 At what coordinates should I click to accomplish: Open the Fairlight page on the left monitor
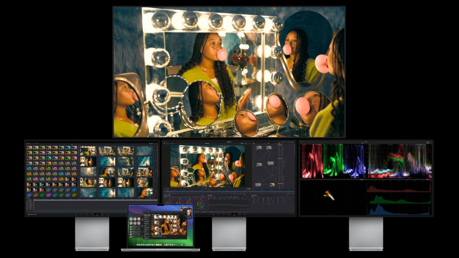(x=103, y=214)
